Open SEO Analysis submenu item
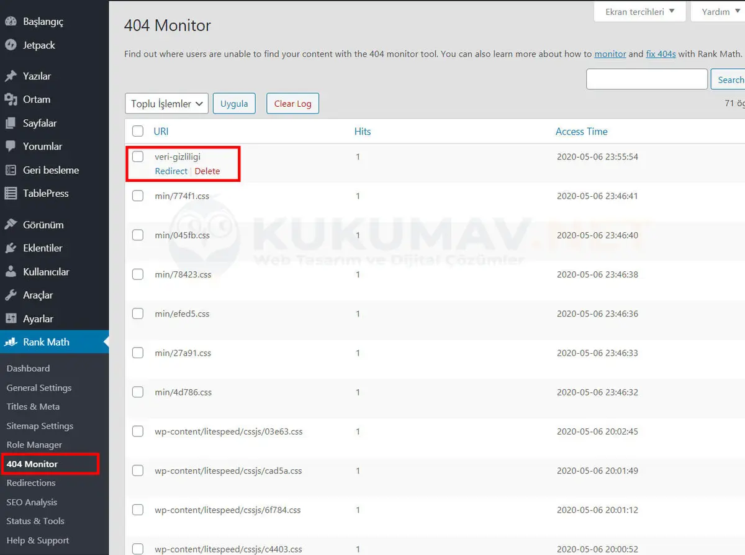 pos(32,502)
